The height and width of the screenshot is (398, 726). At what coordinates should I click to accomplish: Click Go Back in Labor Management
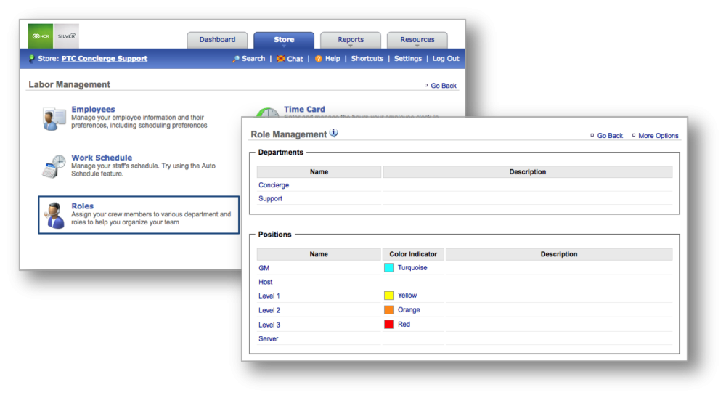(x=444, y=86)
